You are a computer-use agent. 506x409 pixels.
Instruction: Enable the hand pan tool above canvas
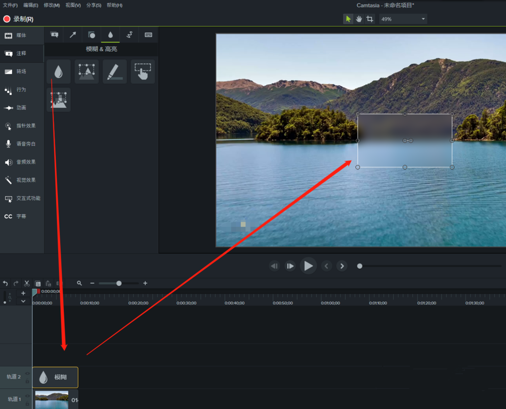360,18
